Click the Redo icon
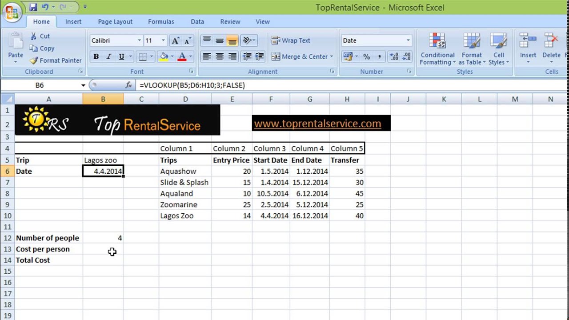The image size is (569, 320). point(63,7)
